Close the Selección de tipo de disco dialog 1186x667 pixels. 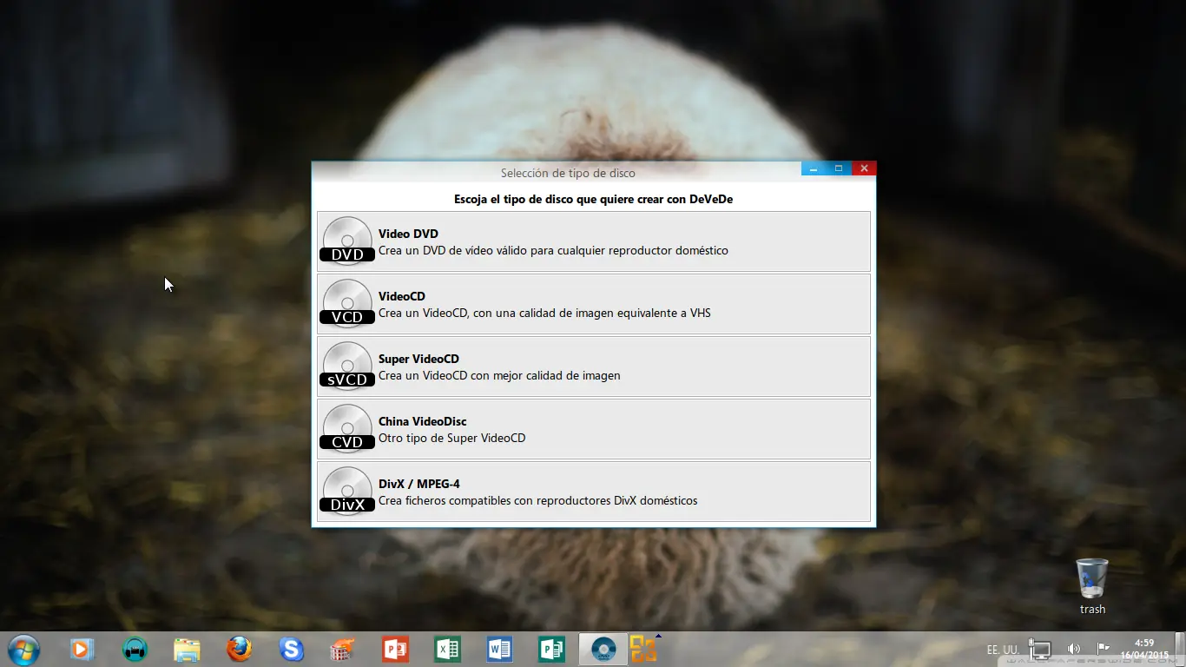864,168
